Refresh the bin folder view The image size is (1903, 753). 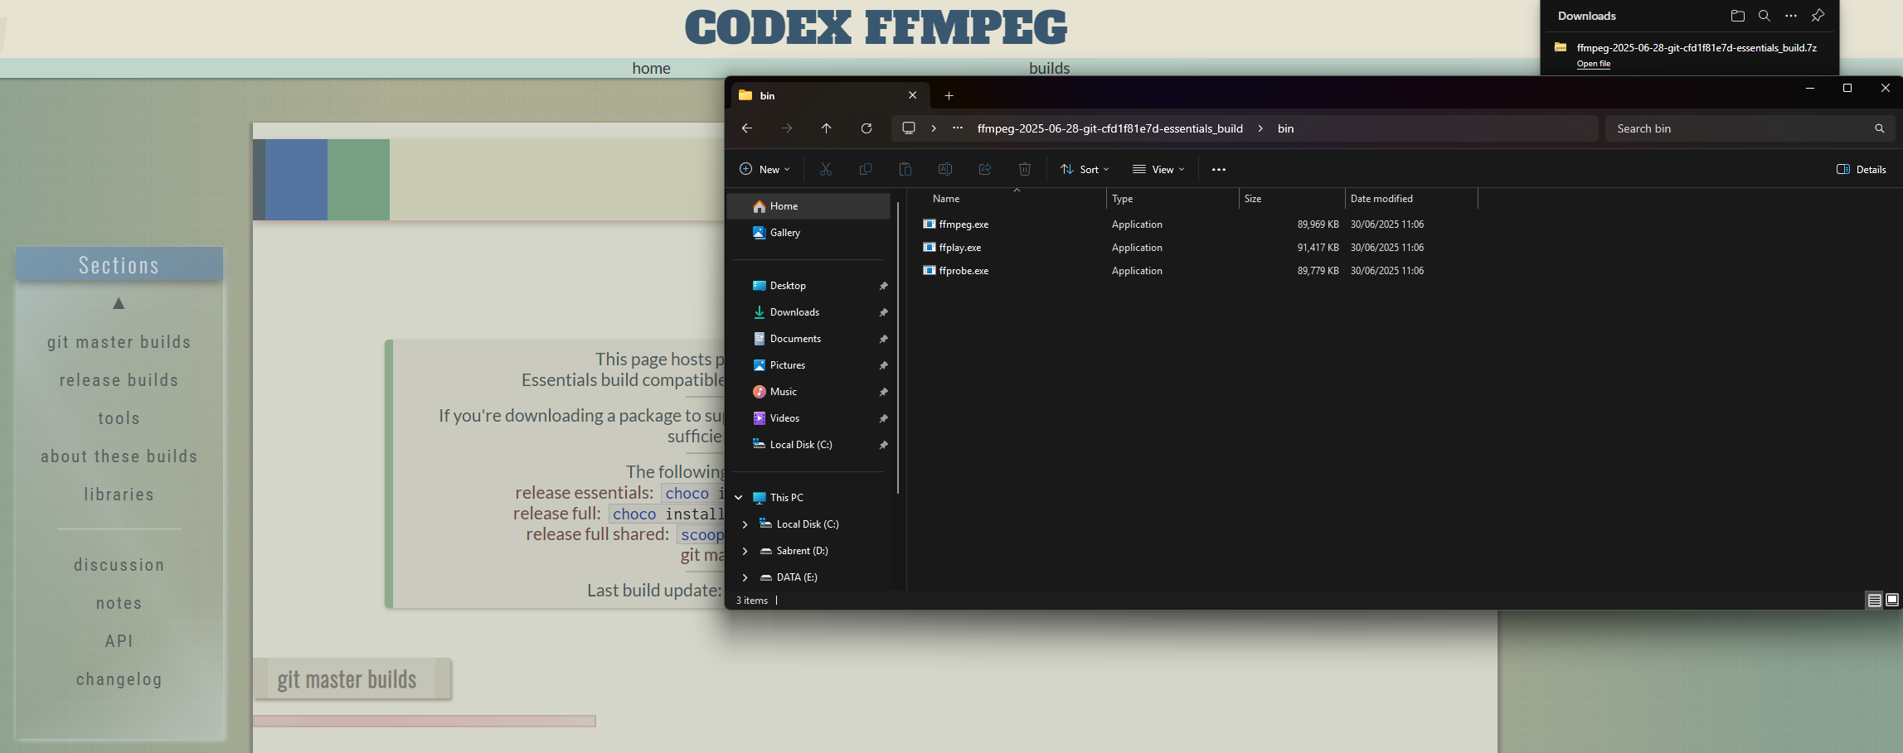tap(867, 128)
